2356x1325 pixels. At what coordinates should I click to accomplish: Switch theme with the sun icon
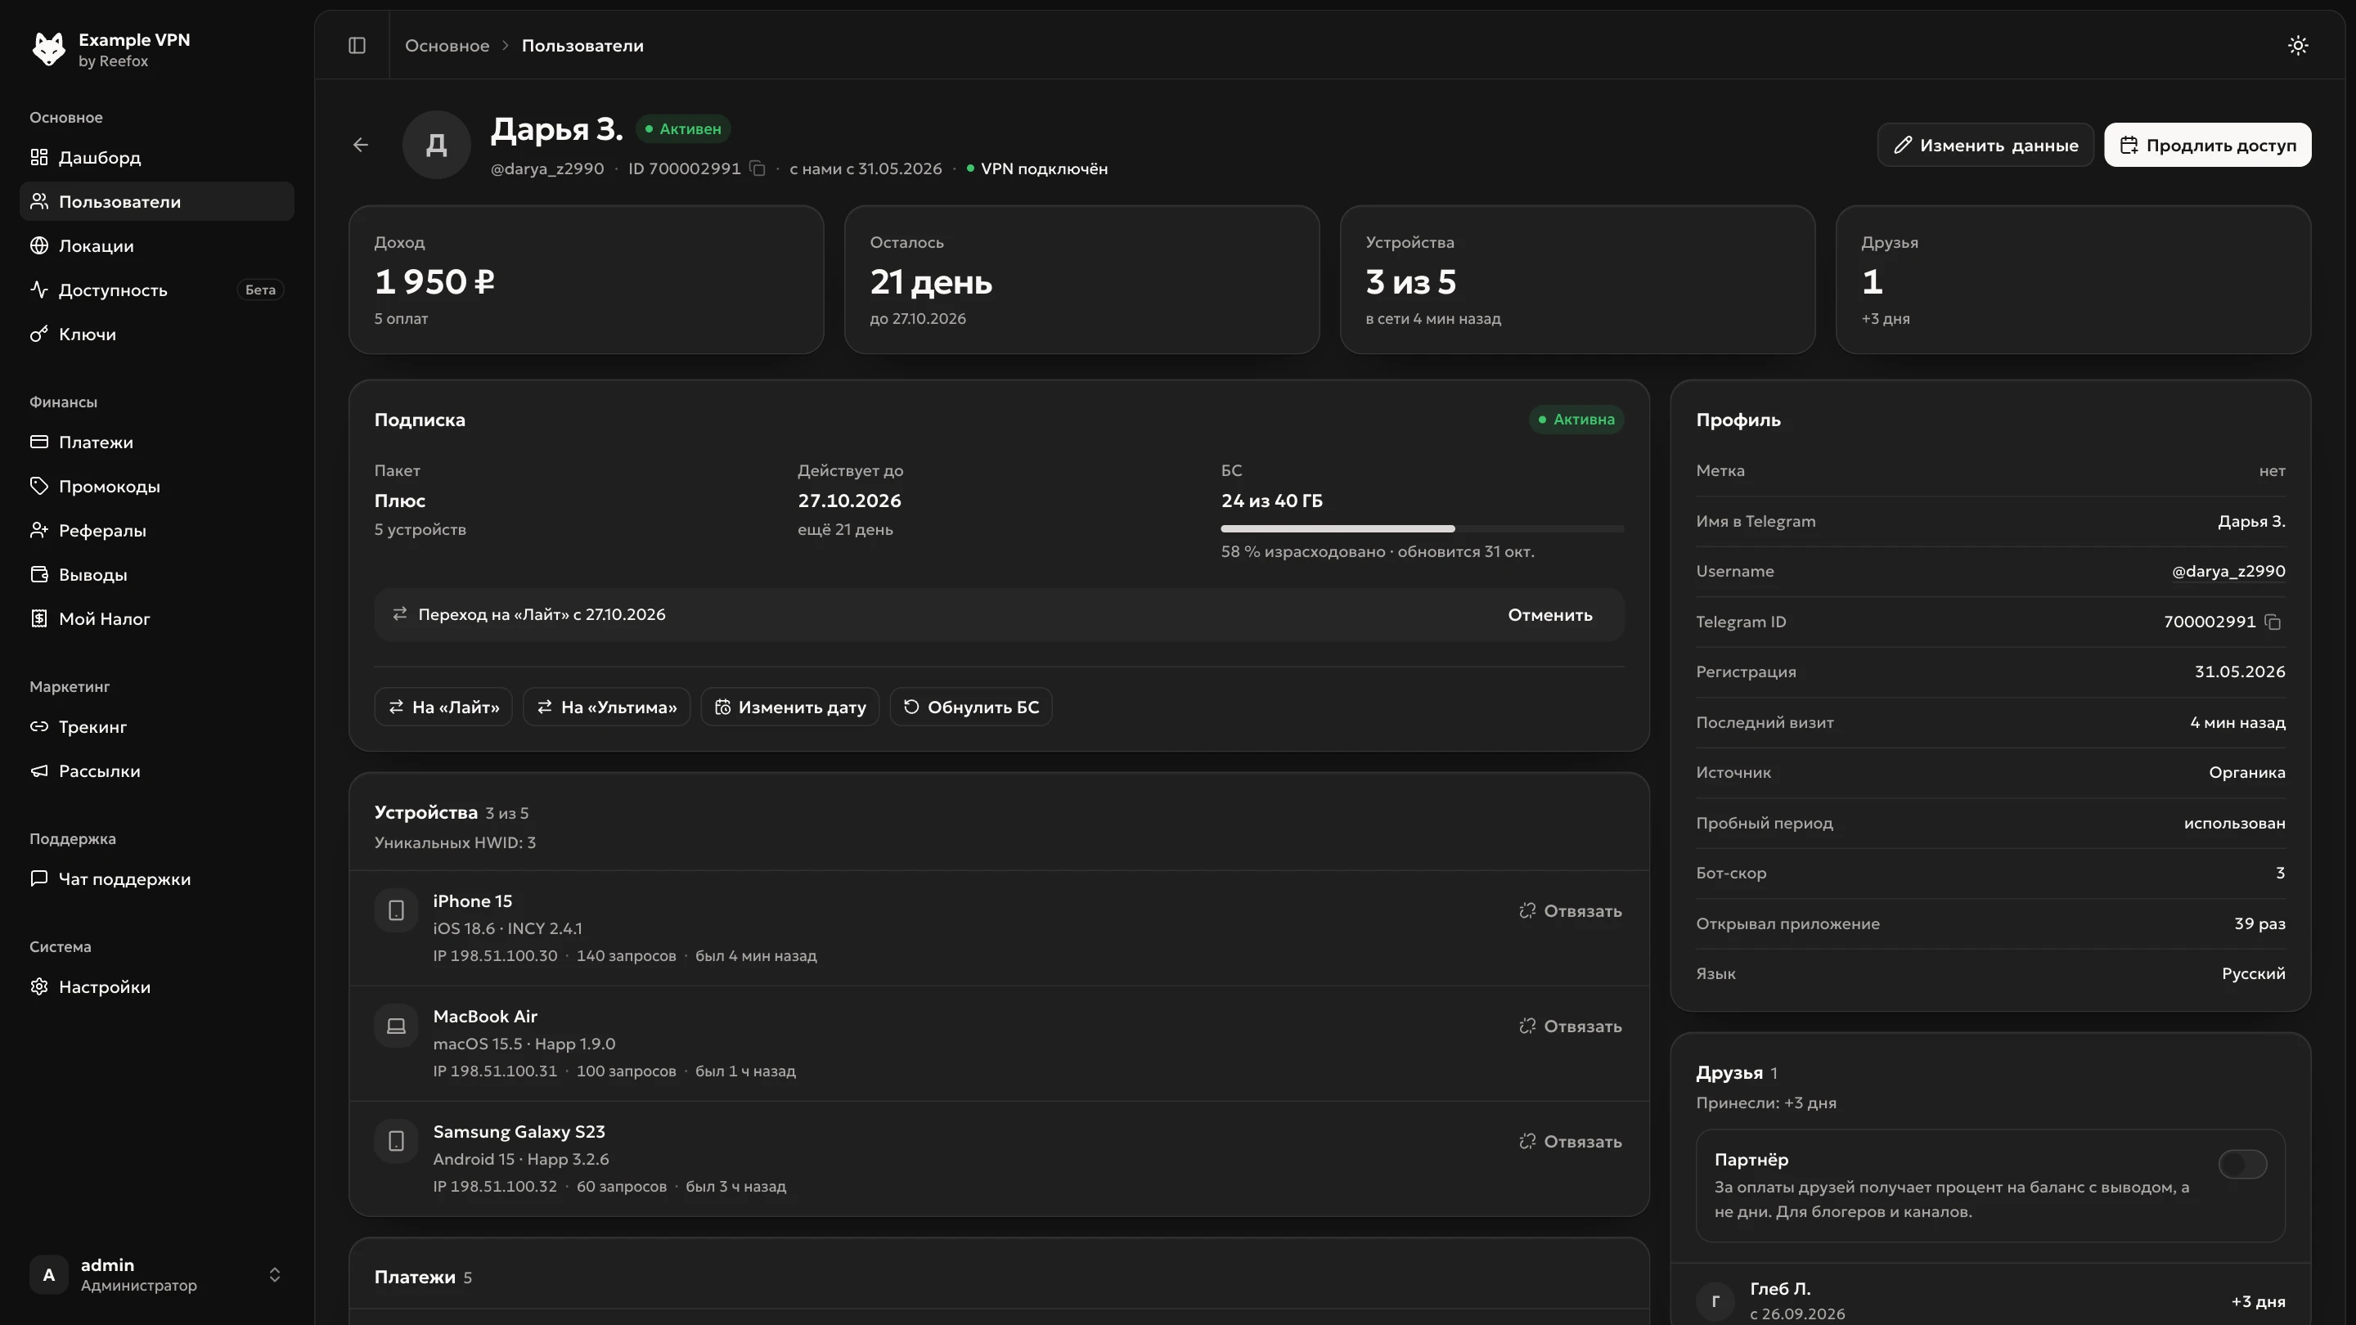point(2297,45)
